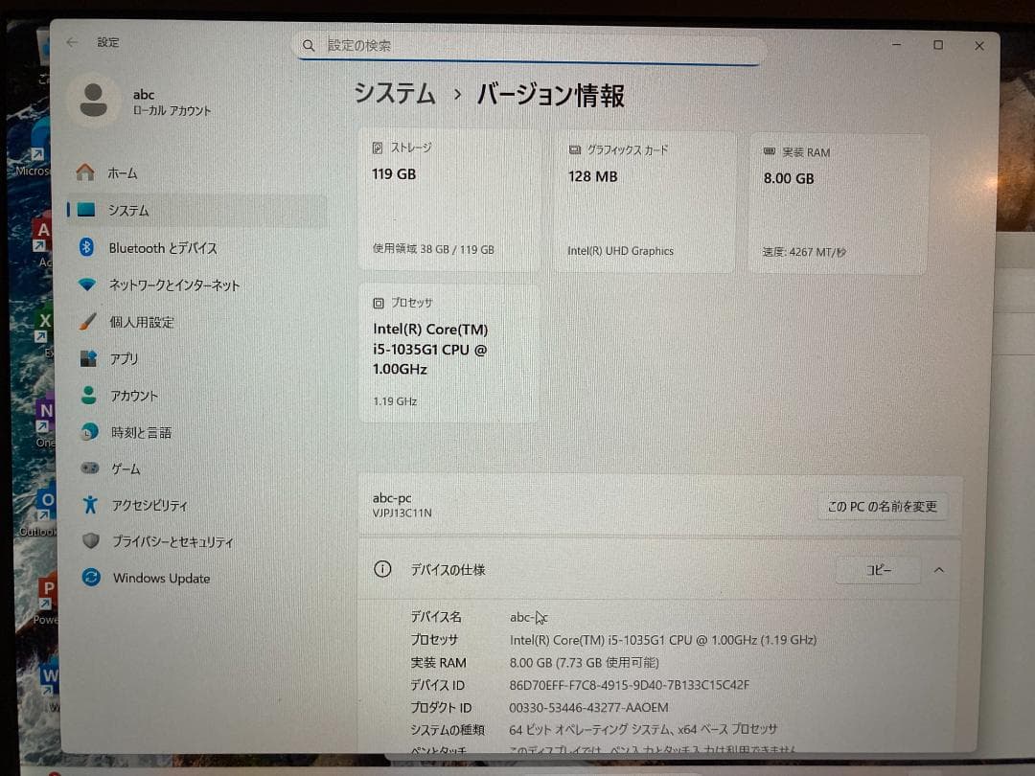
Task: Click the Bluetooth icon in sidebar
Action: (x=86, y=247)
